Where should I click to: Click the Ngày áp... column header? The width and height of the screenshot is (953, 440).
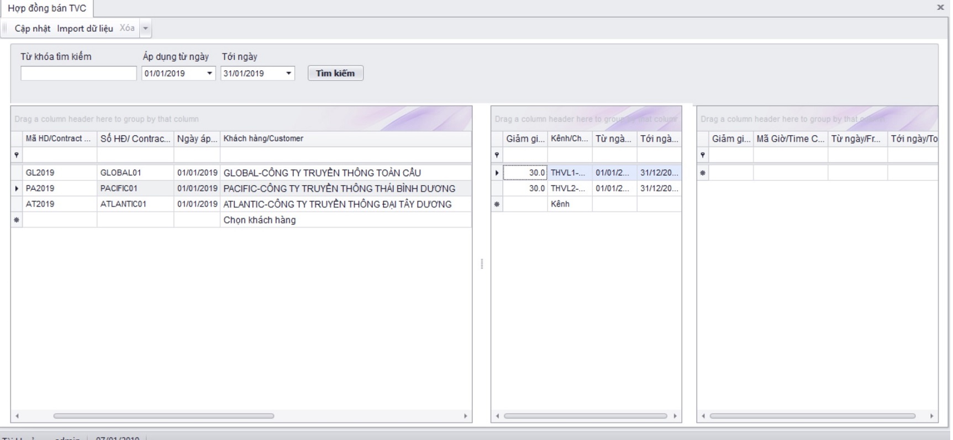tap(197, 139)
